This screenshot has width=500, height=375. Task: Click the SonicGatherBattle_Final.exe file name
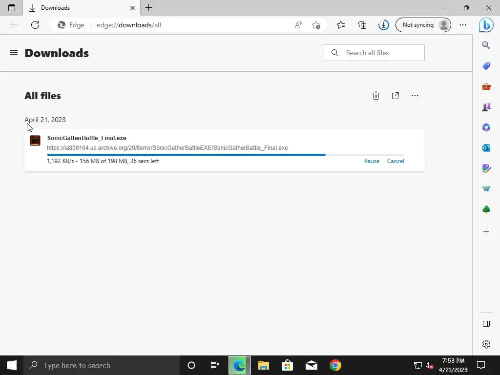[87, 138]
